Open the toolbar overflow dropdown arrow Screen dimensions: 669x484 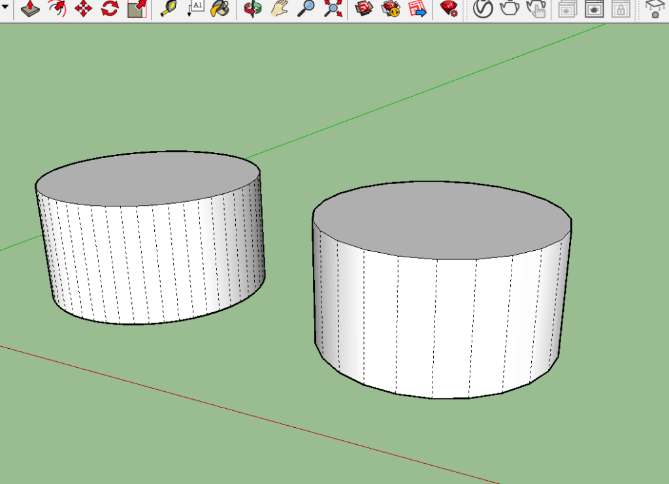click(5, 7)
